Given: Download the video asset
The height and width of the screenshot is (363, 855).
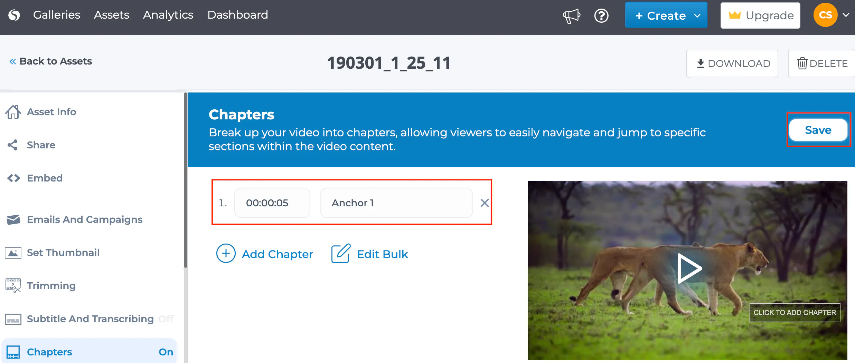Looking at the screenshot, I should (732, 63).
